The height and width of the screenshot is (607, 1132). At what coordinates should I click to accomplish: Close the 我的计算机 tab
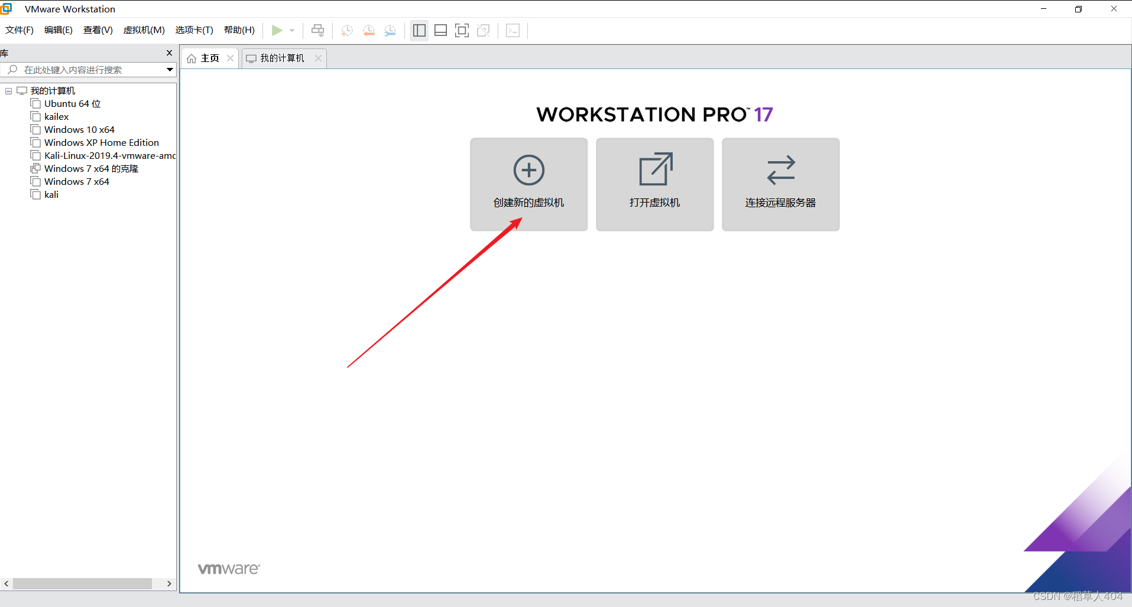click(318, 58)
